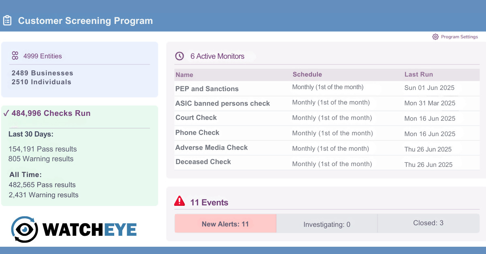486x254 pixels.
Task: Click the Program Settings gear icon
Action: (x=435, y=37)
